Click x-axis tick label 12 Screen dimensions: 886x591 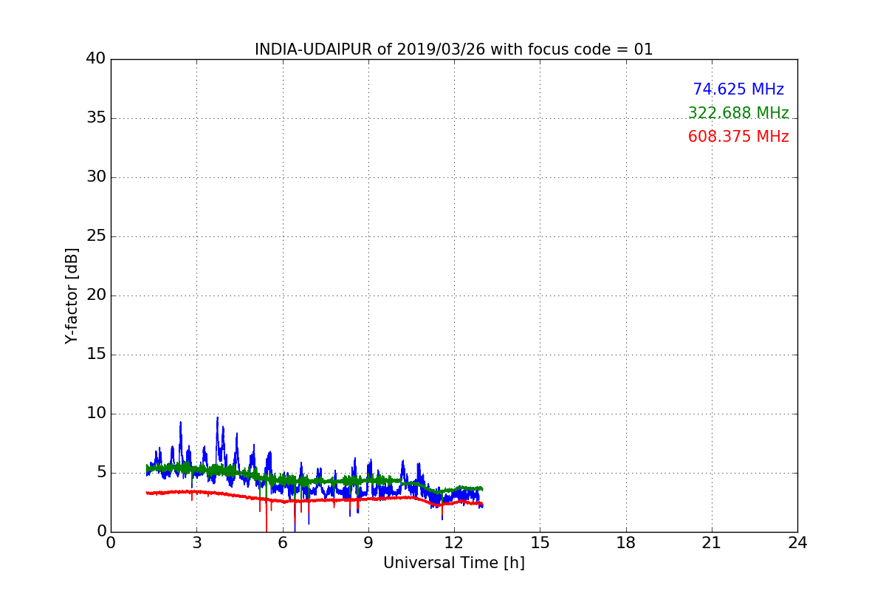point(454,543)
